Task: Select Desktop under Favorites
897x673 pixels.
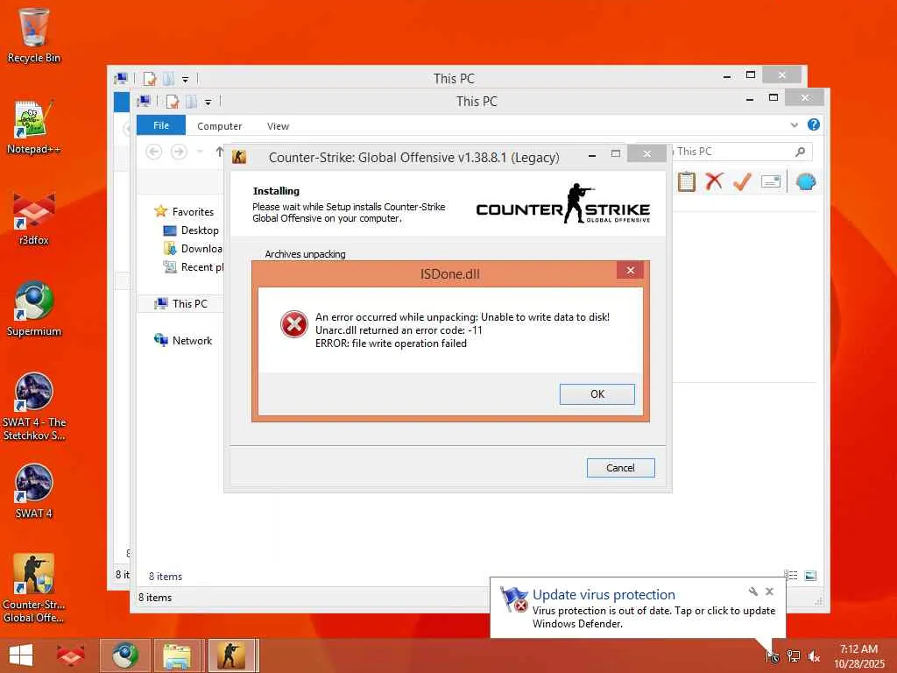Action: click(x=191, y=230)
